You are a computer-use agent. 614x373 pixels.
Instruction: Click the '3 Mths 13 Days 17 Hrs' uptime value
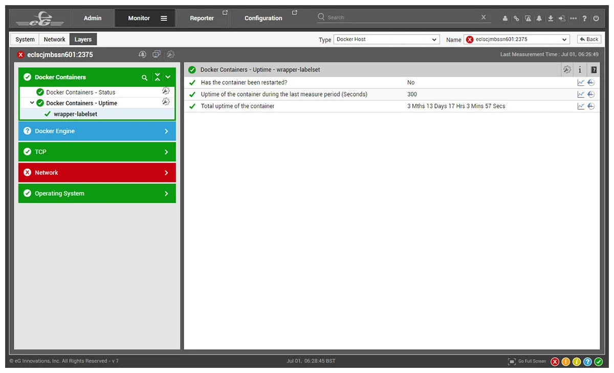(456, 106)
